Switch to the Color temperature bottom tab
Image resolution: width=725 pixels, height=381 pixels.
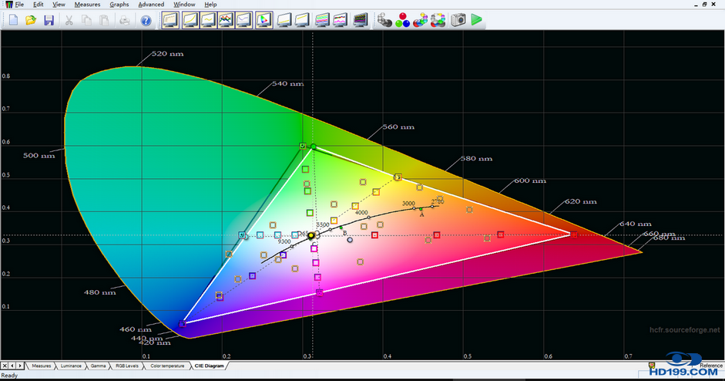[167, 366]
